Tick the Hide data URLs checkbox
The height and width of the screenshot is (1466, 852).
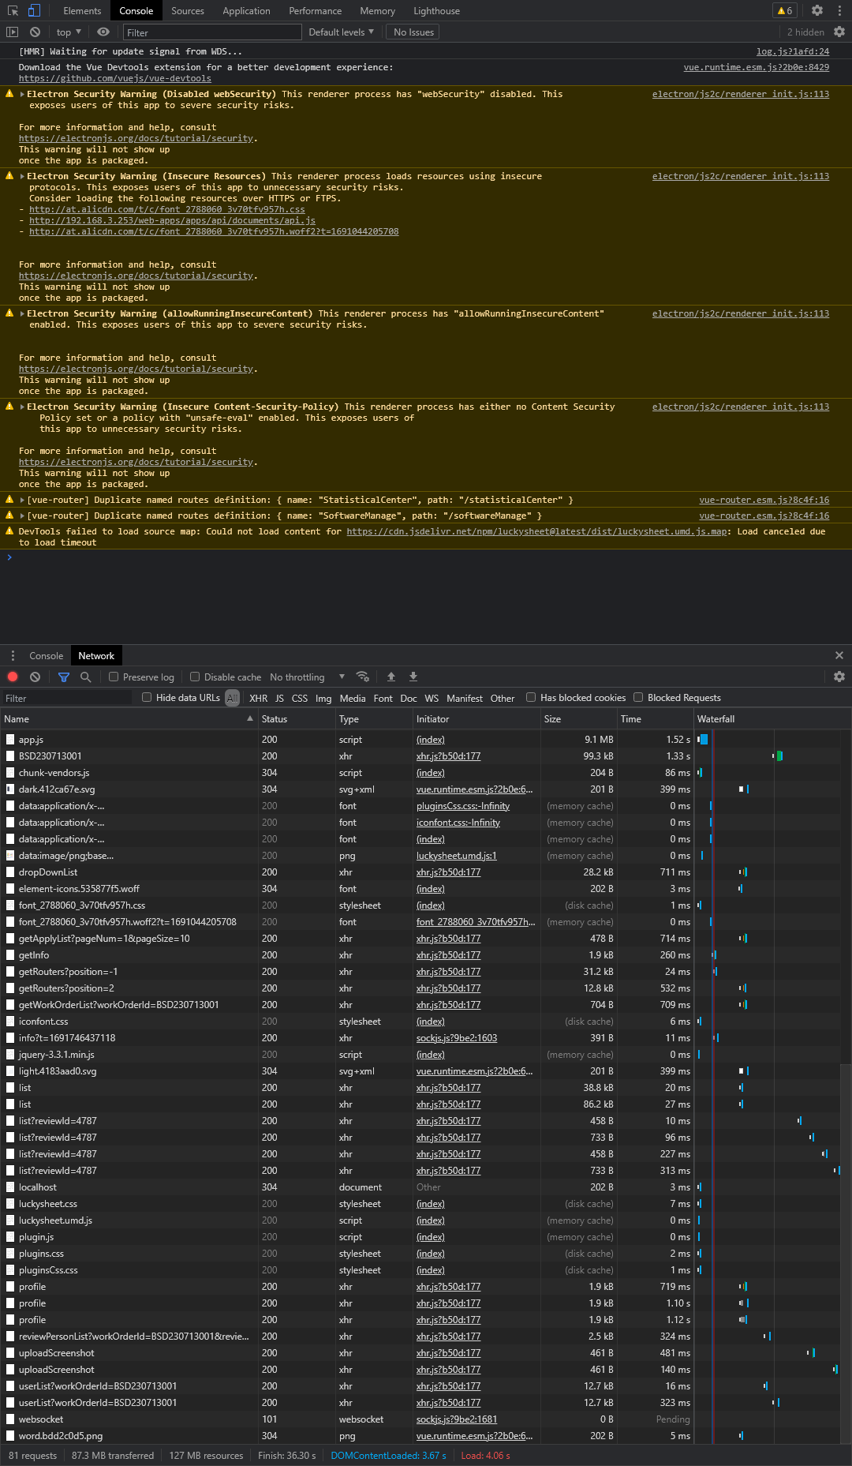[x=147, y=698]
